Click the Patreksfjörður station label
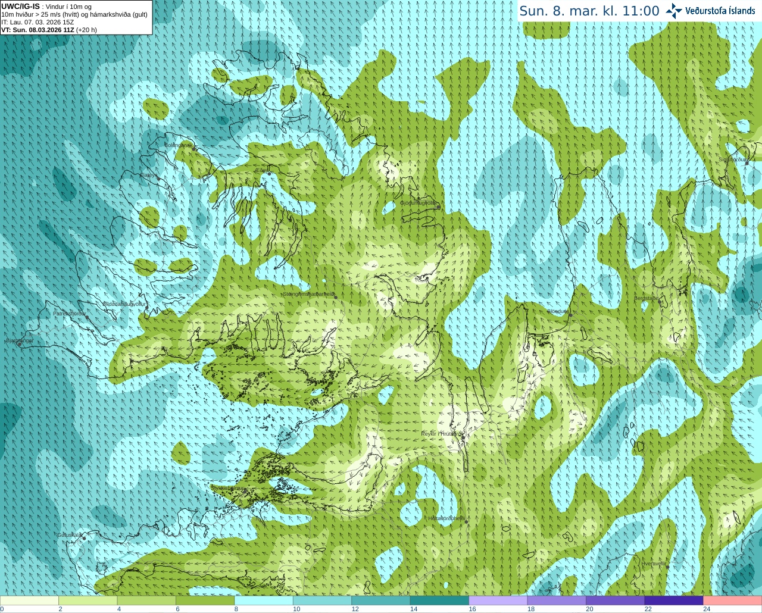Viewport: 762px width, 613px height. coord(69,313)
